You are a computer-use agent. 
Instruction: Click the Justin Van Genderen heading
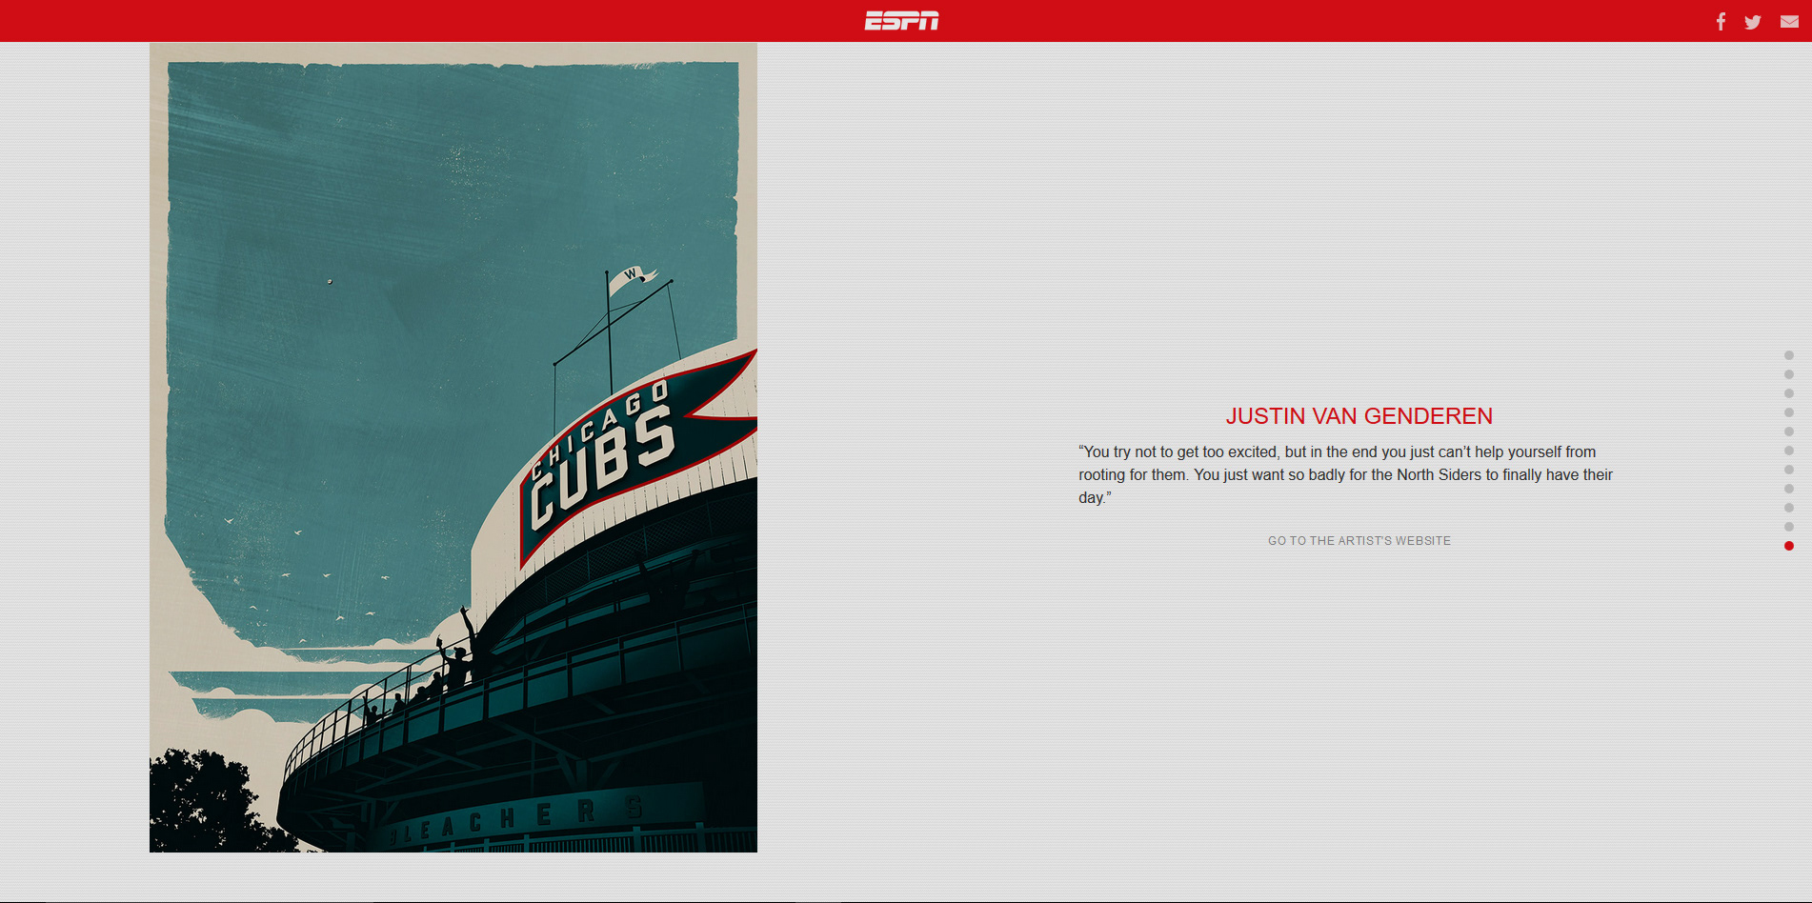click(x=1359, y=416)
